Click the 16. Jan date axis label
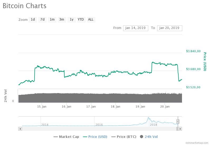The width and height of the screenshot is (211, 145). (66, 107)
